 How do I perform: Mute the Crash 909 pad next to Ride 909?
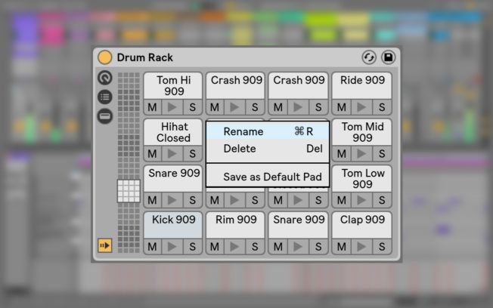pyautogui.click(x=278, y=107)
